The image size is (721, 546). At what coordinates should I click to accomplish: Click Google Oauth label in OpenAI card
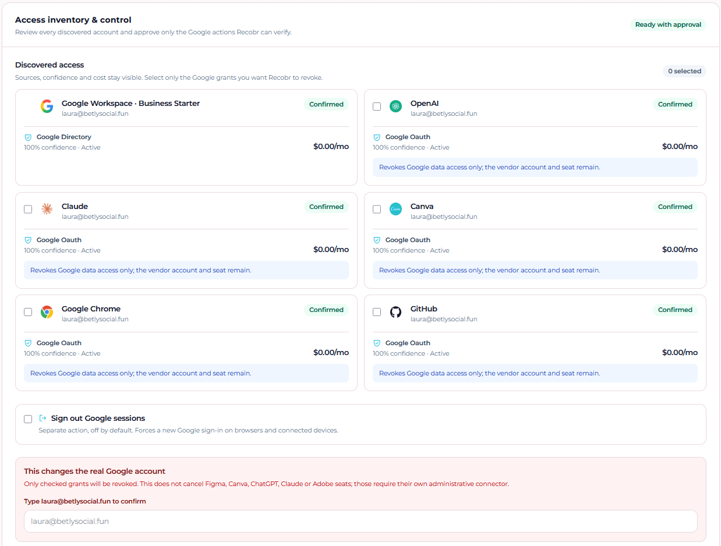tap(408, 137)
